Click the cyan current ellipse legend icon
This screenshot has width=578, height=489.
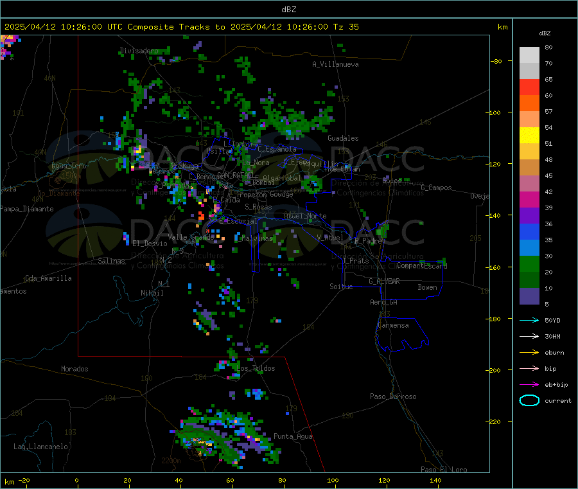[529, 400]
